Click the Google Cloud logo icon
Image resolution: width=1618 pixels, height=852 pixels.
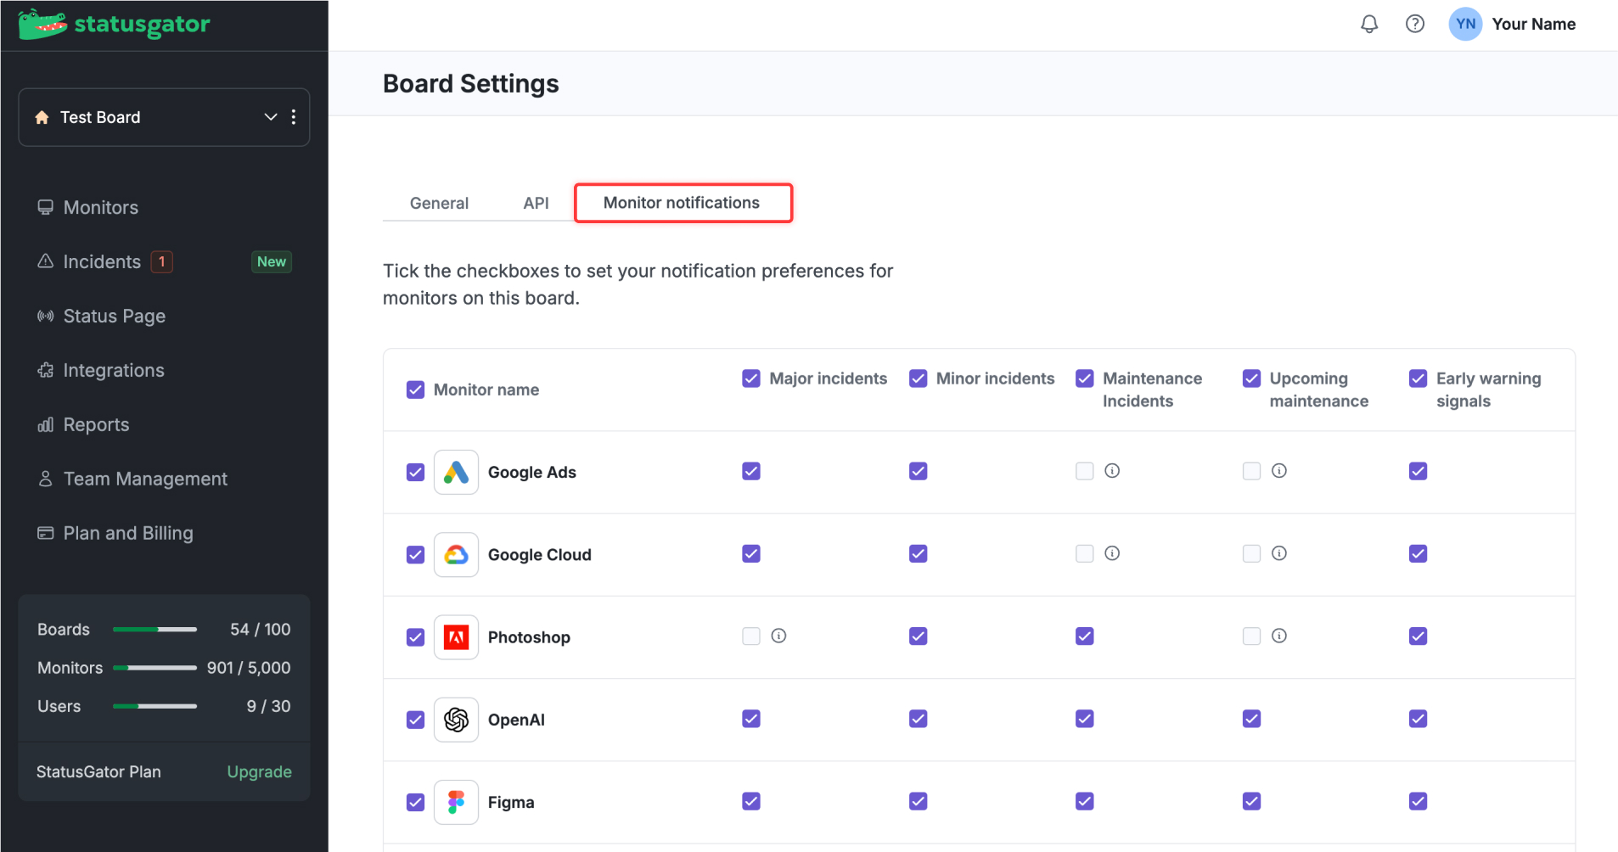click(x=456, y=554)
